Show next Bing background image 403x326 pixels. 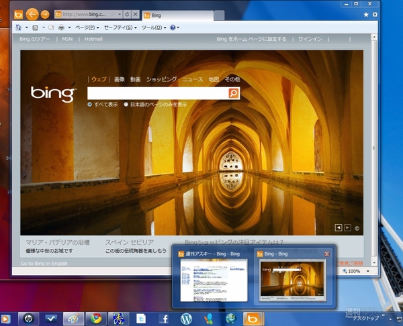click(x=347, y=227)
